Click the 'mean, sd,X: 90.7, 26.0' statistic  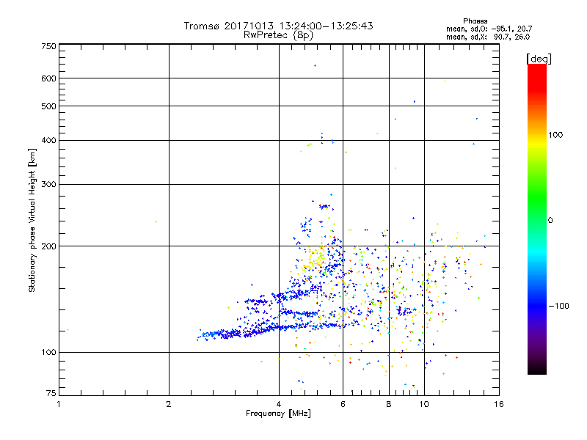pos(488,37)
